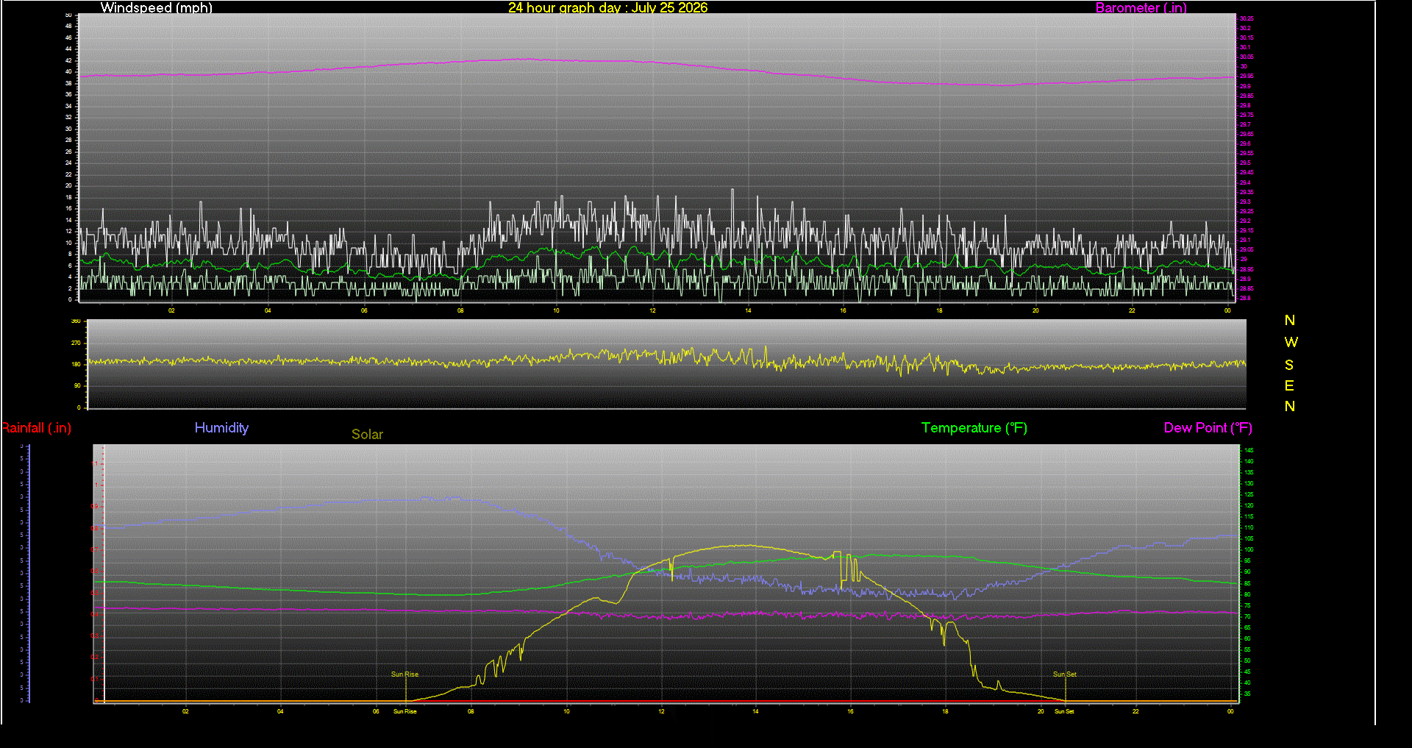
Task: Click the "Sun Set" label inside the lower graph
Action: pos(1064,674)
